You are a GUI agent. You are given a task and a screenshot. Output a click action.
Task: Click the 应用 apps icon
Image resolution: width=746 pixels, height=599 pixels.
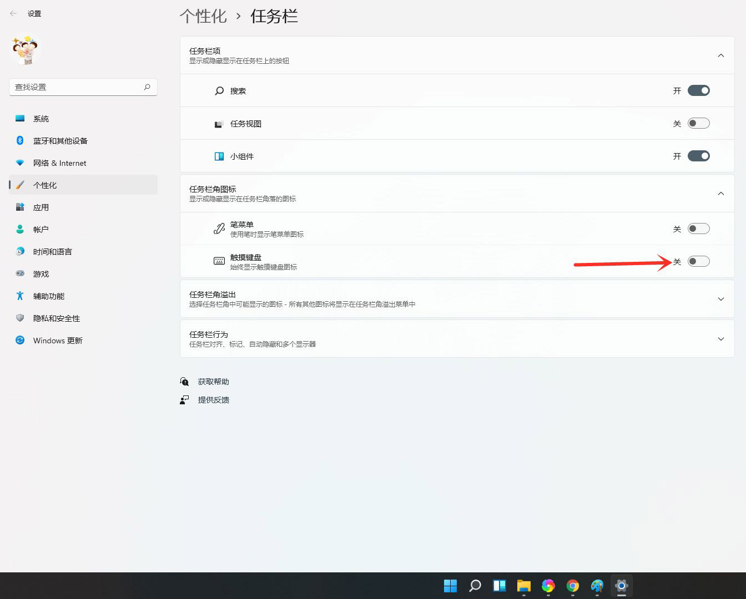click(x=20, y=207)
